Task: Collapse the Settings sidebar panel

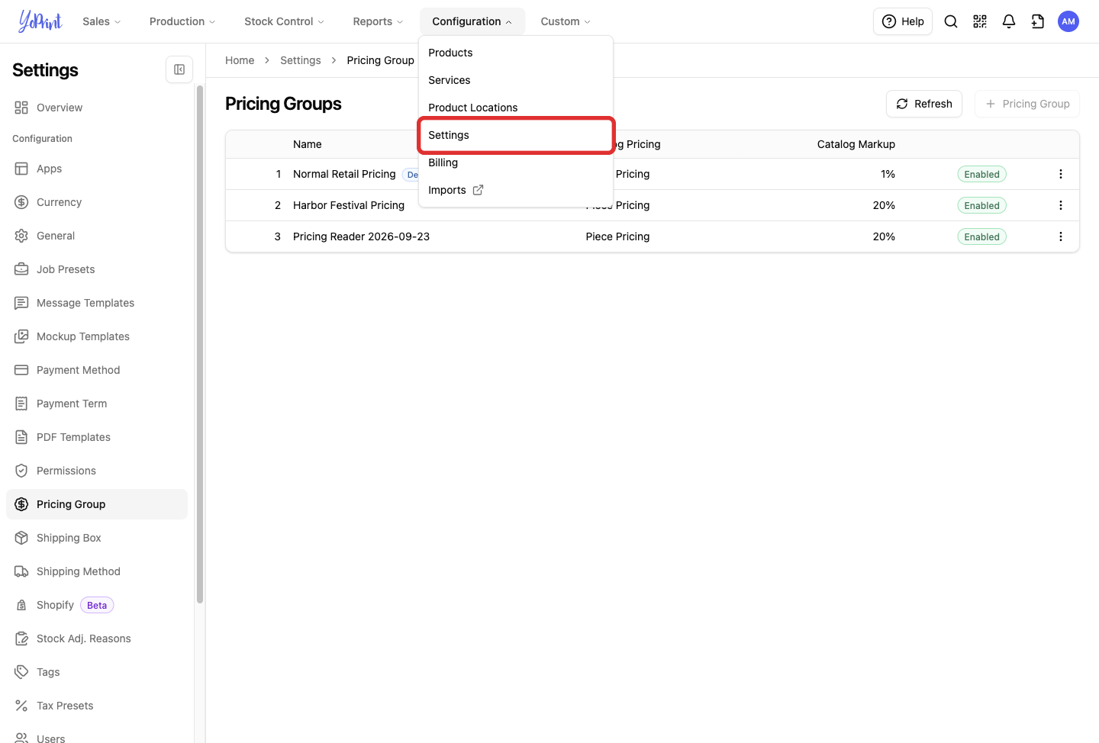Action: [x=179, y=69]
